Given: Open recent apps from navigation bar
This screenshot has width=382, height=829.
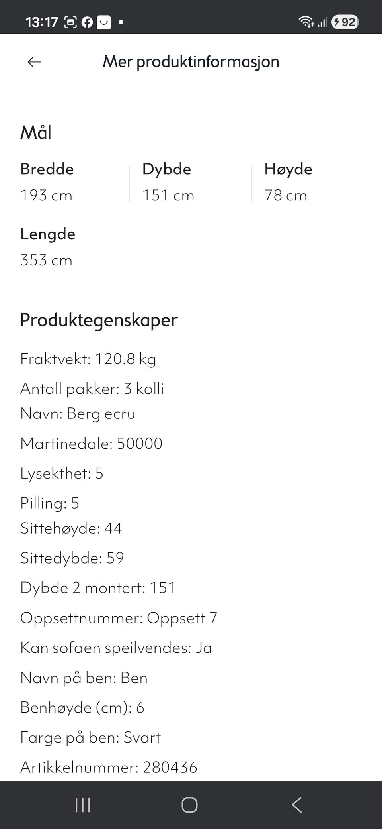Looking at the screenshot, I should tap(83, 805).
